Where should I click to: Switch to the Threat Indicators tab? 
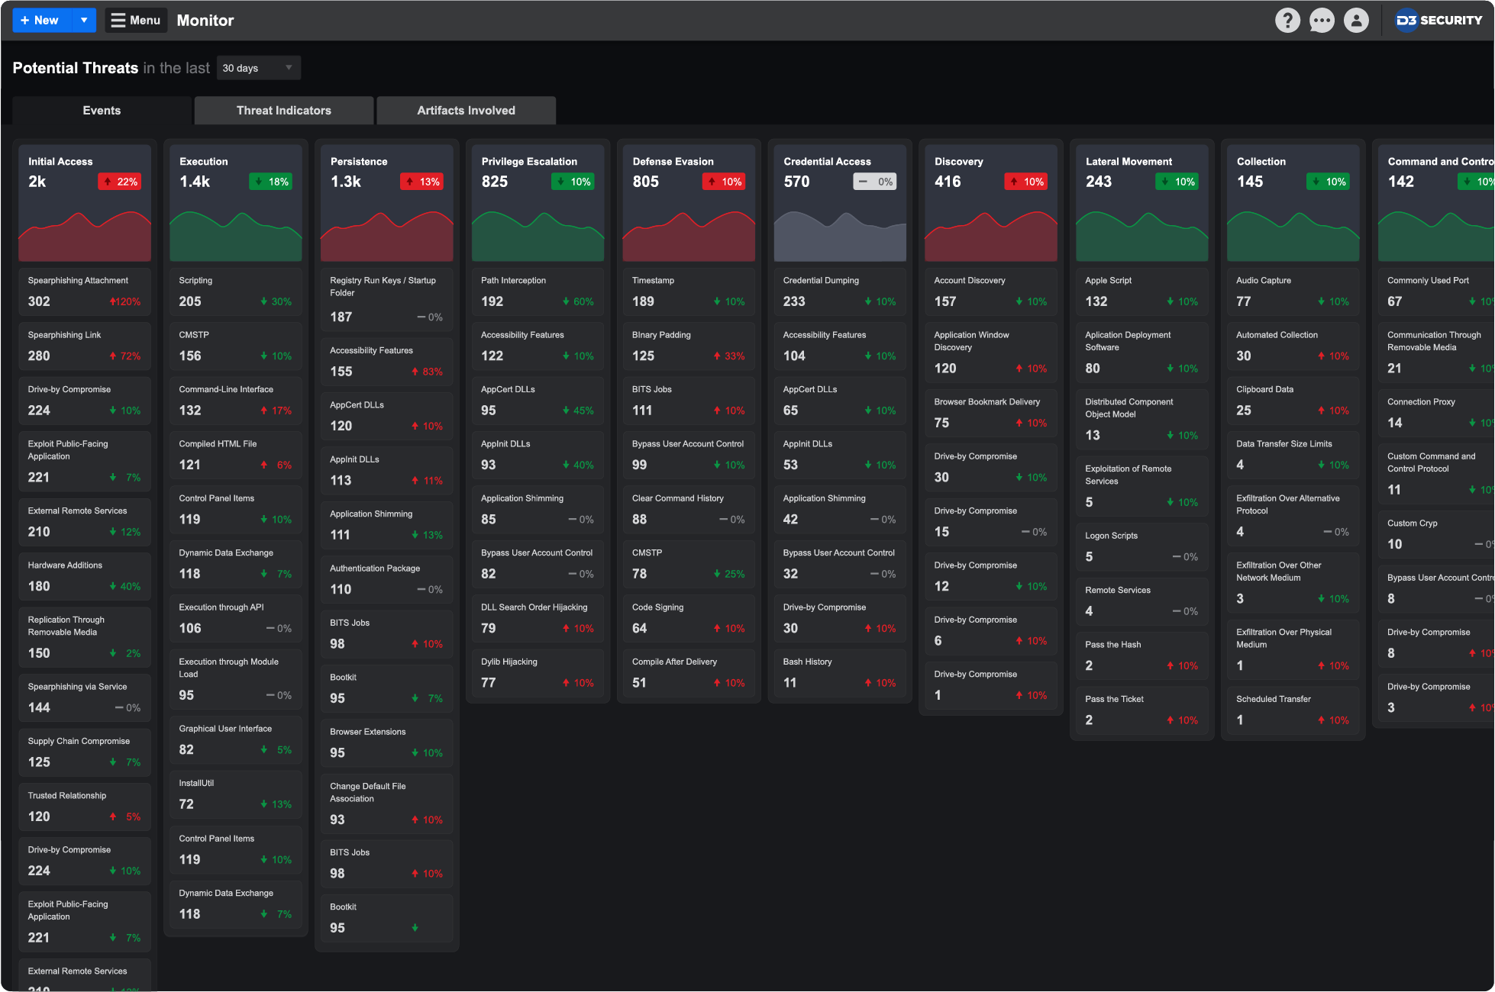pyautogui.click(x=283, y=111)
